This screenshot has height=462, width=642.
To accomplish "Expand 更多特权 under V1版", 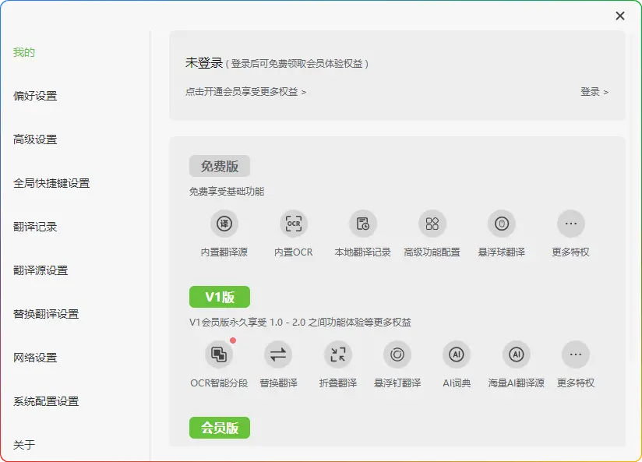I will coord(576,355).
